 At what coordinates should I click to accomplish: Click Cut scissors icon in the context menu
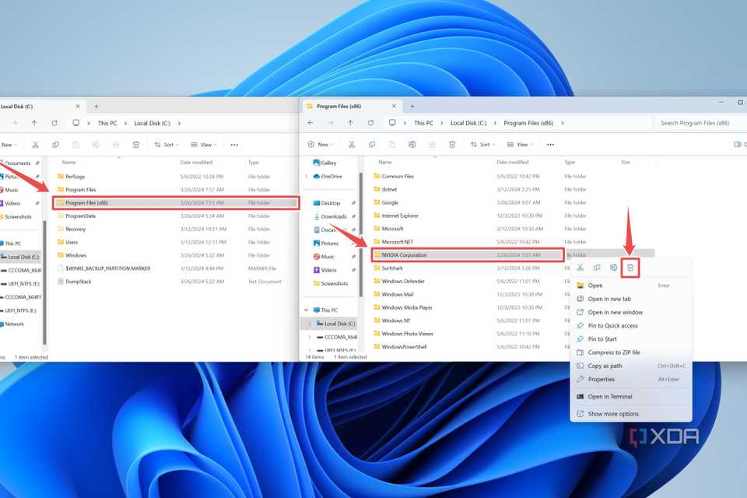point(580,268)
